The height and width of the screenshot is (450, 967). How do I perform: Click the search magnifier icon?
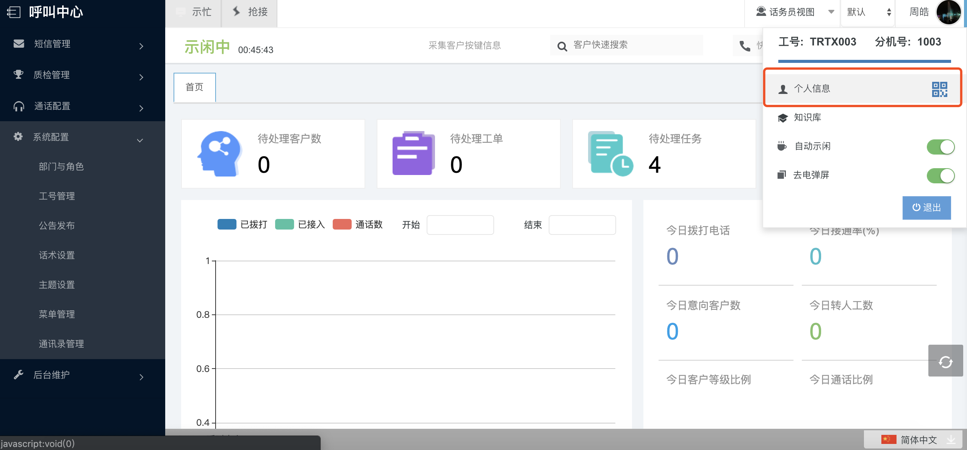pyautogui.click(x=562, y=46)
